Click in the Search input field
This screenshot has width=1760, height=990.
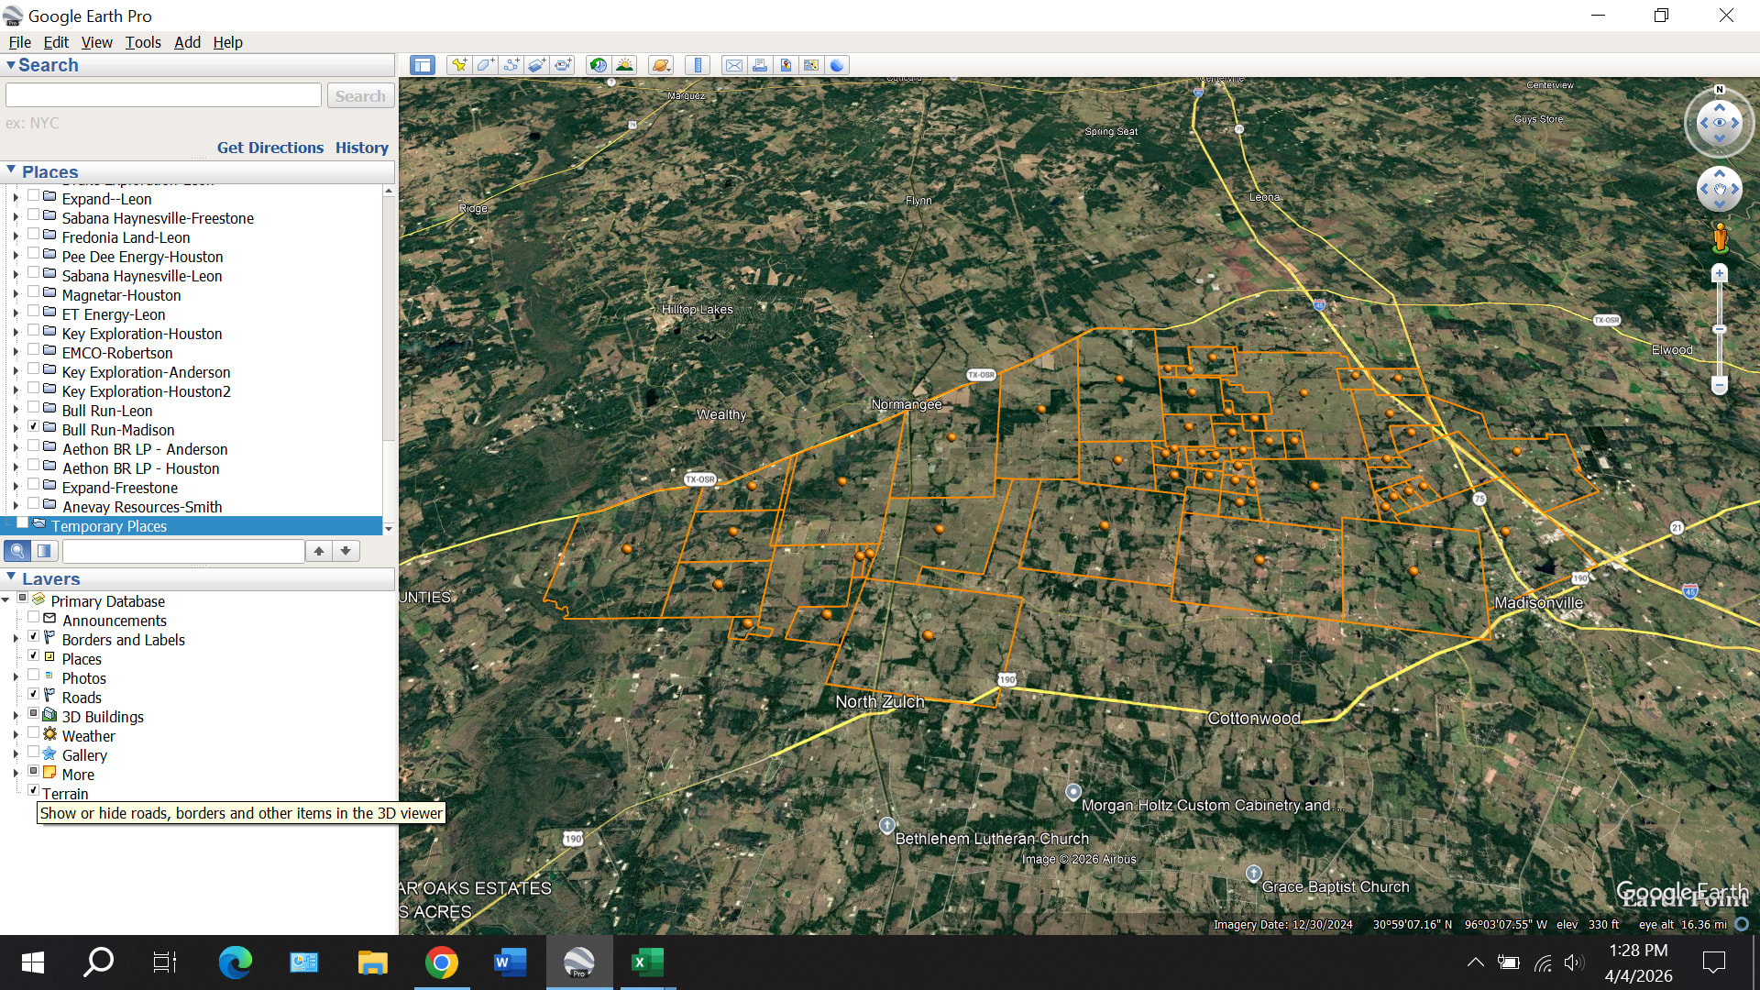pyautogui.click(x=163, y=95)
